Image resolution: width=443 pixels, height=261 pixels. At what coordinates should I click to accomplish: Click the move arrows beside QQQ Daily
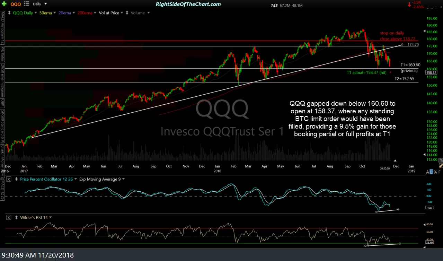tap(10, 13)
